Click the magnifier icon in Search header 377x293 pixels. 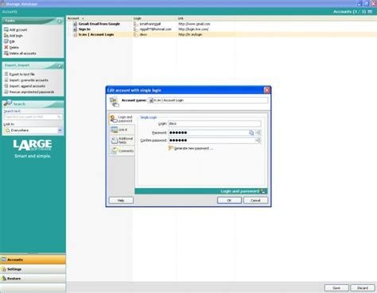click(8, 103)
